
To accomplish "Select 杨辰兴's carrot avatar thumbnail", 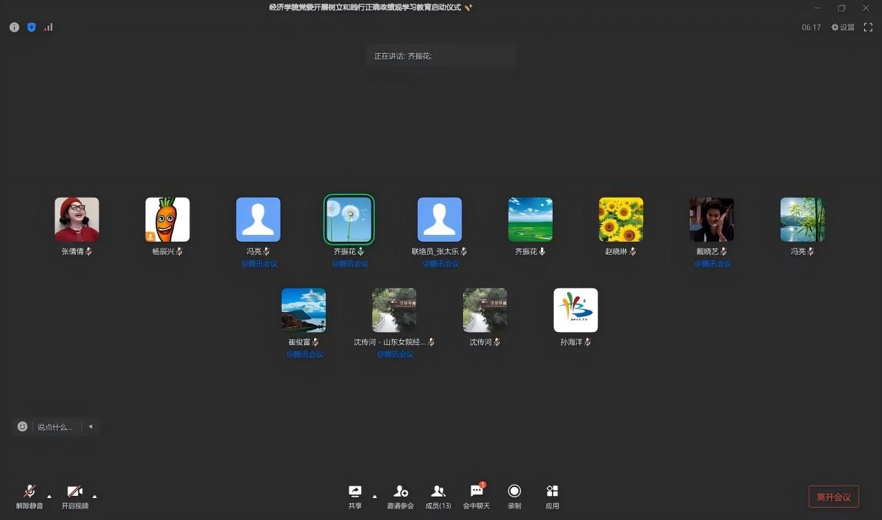I will (167, 220).
